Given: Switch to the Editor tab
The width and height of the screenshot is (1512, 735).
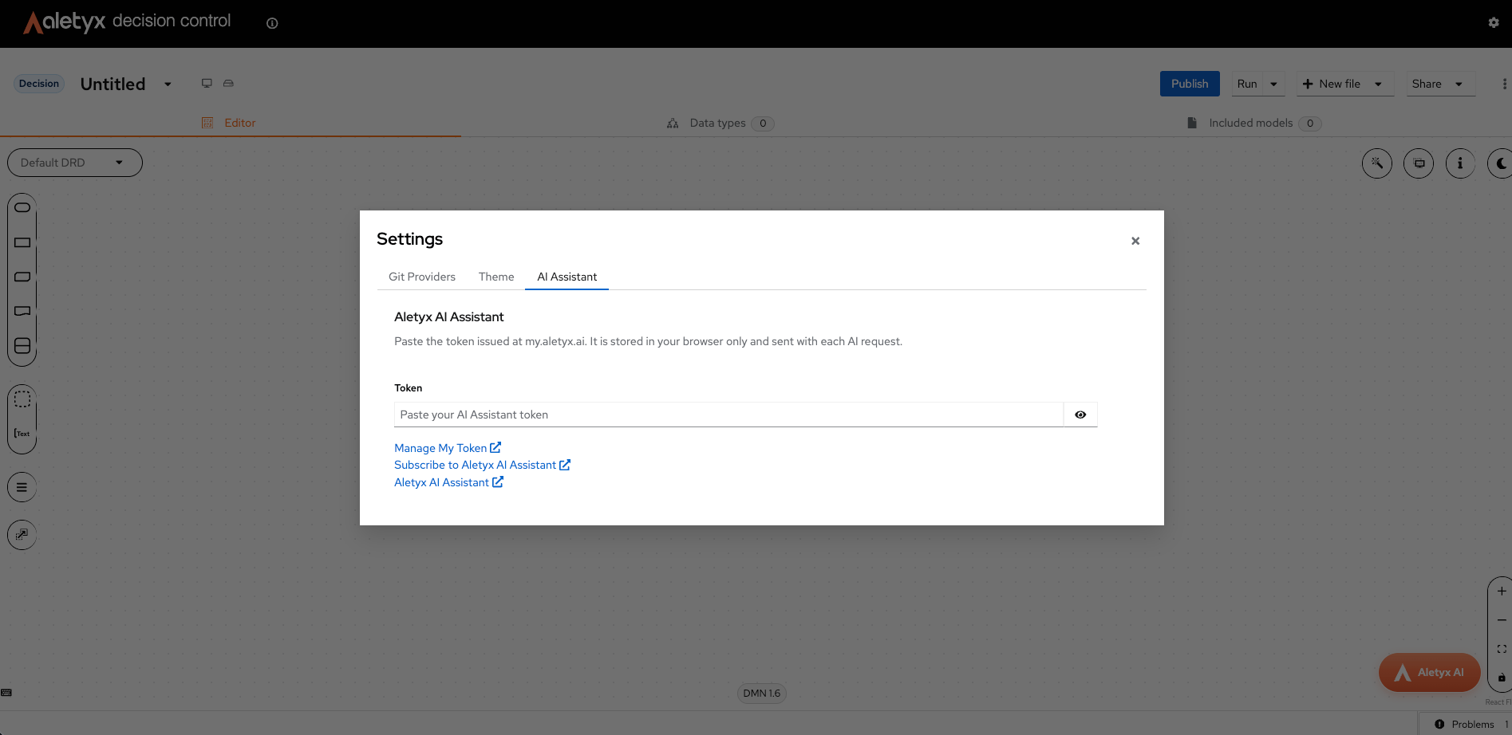Looking at the screenshot, I should click(230, 123).
